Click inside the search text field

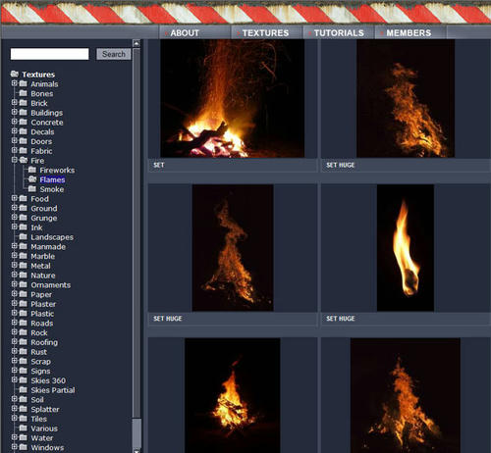point(50,54)
